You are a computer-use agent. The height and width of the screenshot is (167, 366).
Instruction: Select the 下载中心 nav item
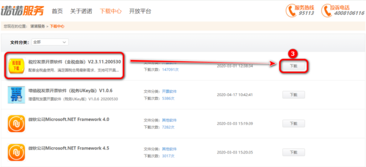pyautogui.click(x=111, y=11)
